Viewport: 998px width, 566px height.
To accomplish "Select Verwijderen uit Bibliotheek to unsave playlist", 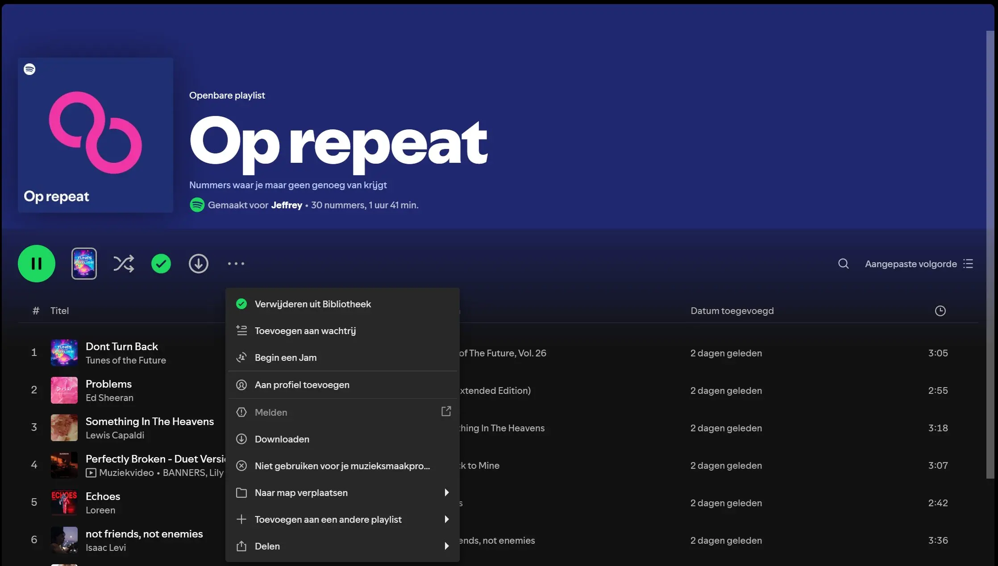I will [x=312, y=304].
